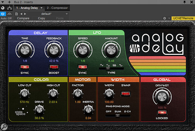195x131 pixels.
Task: Click the high cut value 2.03 k
Action: [53, 102]
